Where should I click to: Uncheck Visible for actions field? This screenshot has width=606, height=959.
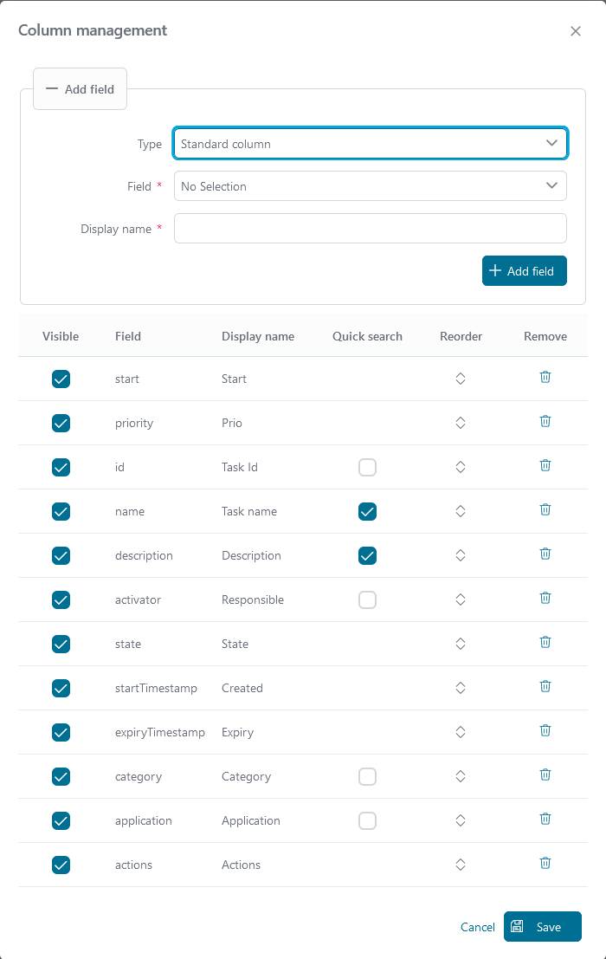(61, 865)
